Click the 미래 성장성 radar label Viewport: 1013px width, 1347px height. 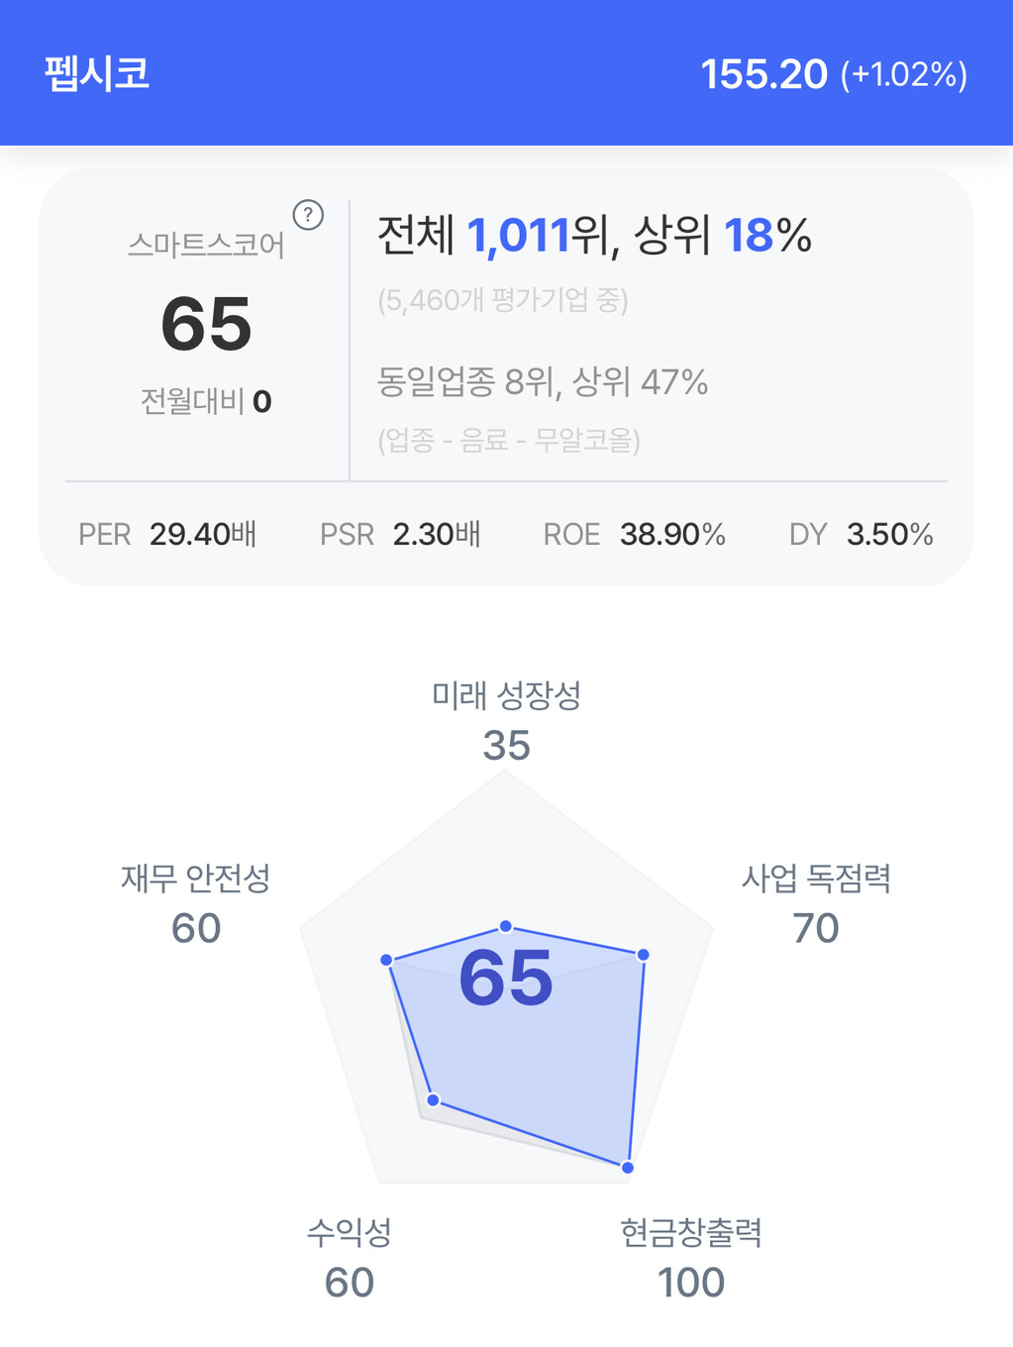click(506, 695)
